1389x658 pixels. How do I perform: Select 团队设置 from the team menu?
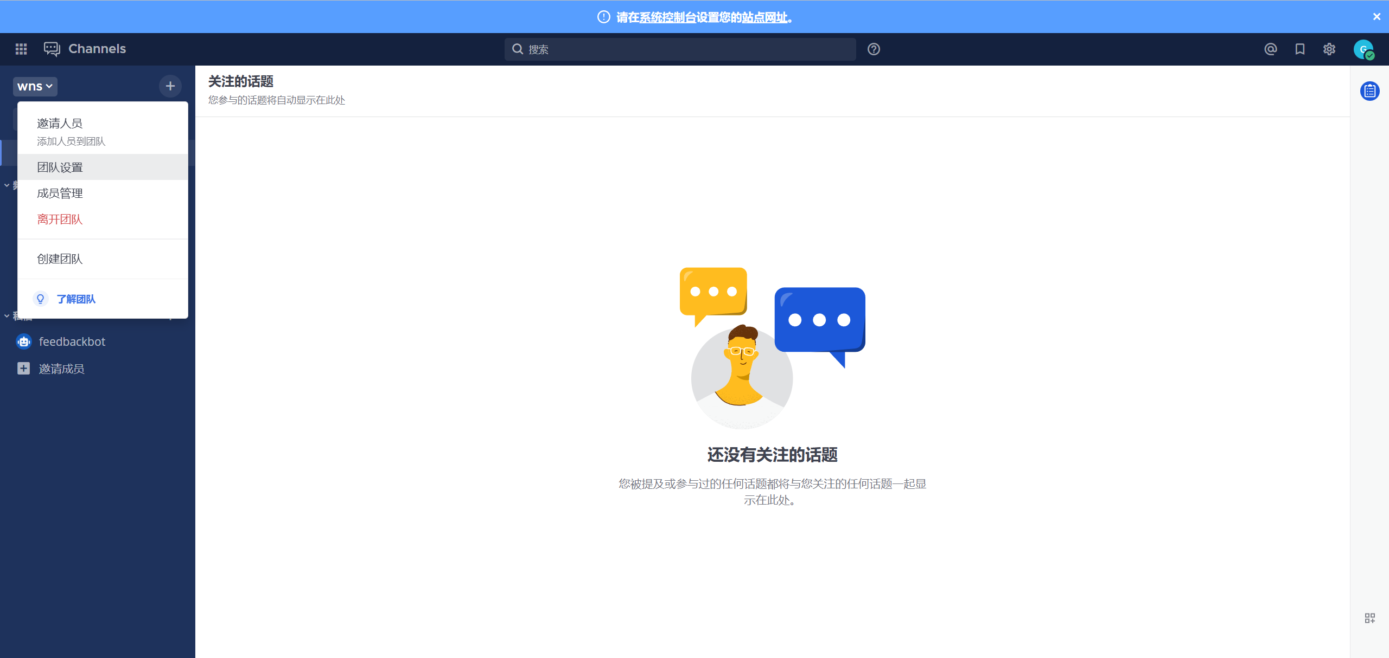60,167
